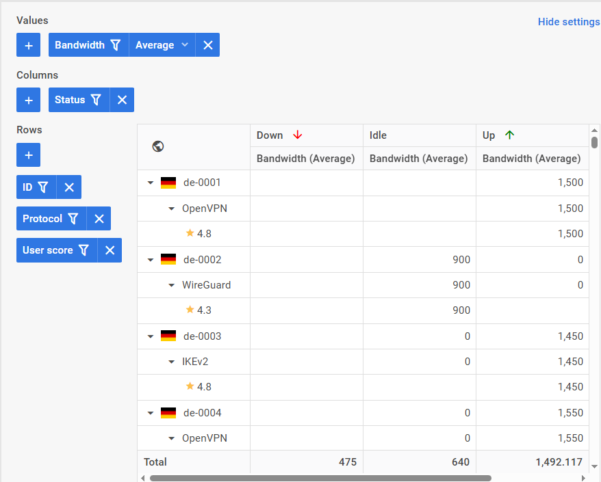Click the Hide settings link
The height and width of the screenshot is (482, 601).
coord(569,22)
